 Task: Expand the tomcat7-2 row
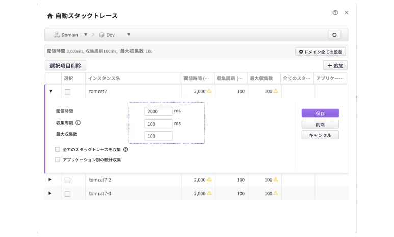[50, 180]
